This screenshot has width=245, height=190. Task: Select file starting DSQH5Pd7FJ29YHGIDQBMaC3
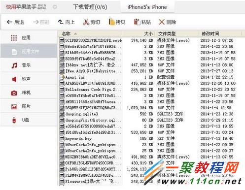point(93,108)
